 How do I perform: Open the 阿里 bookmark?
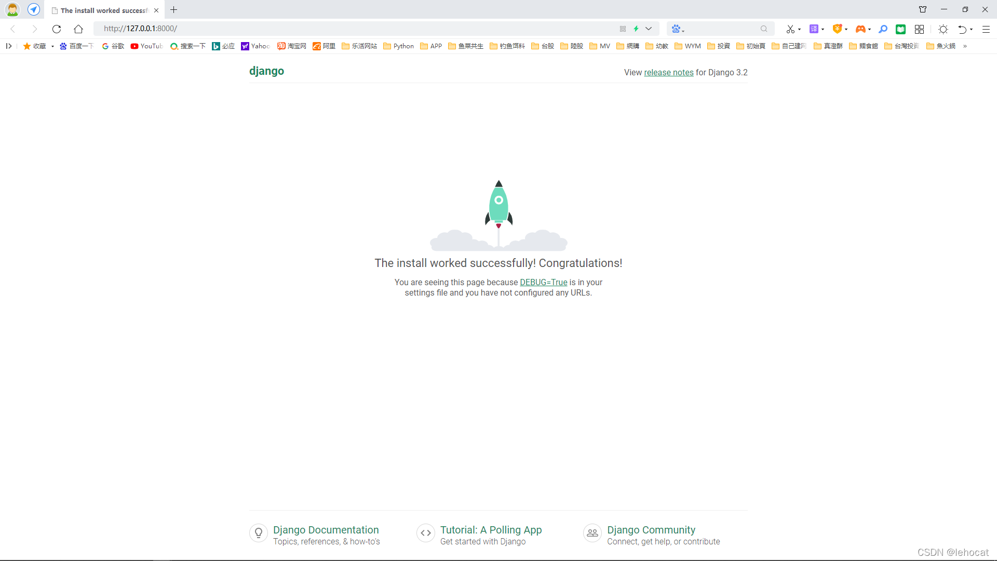(324, 46)
